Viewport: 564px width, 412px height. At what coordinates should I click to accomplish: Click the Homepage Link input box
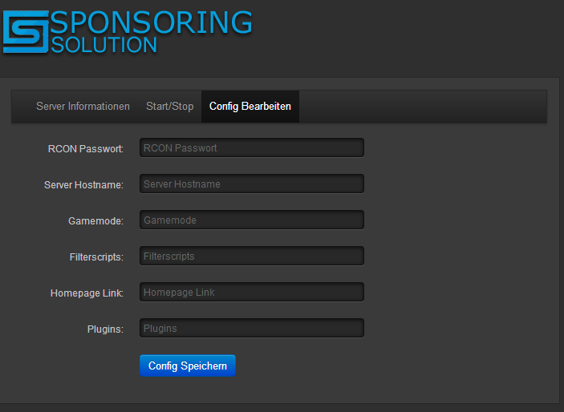tap(252, 292)
